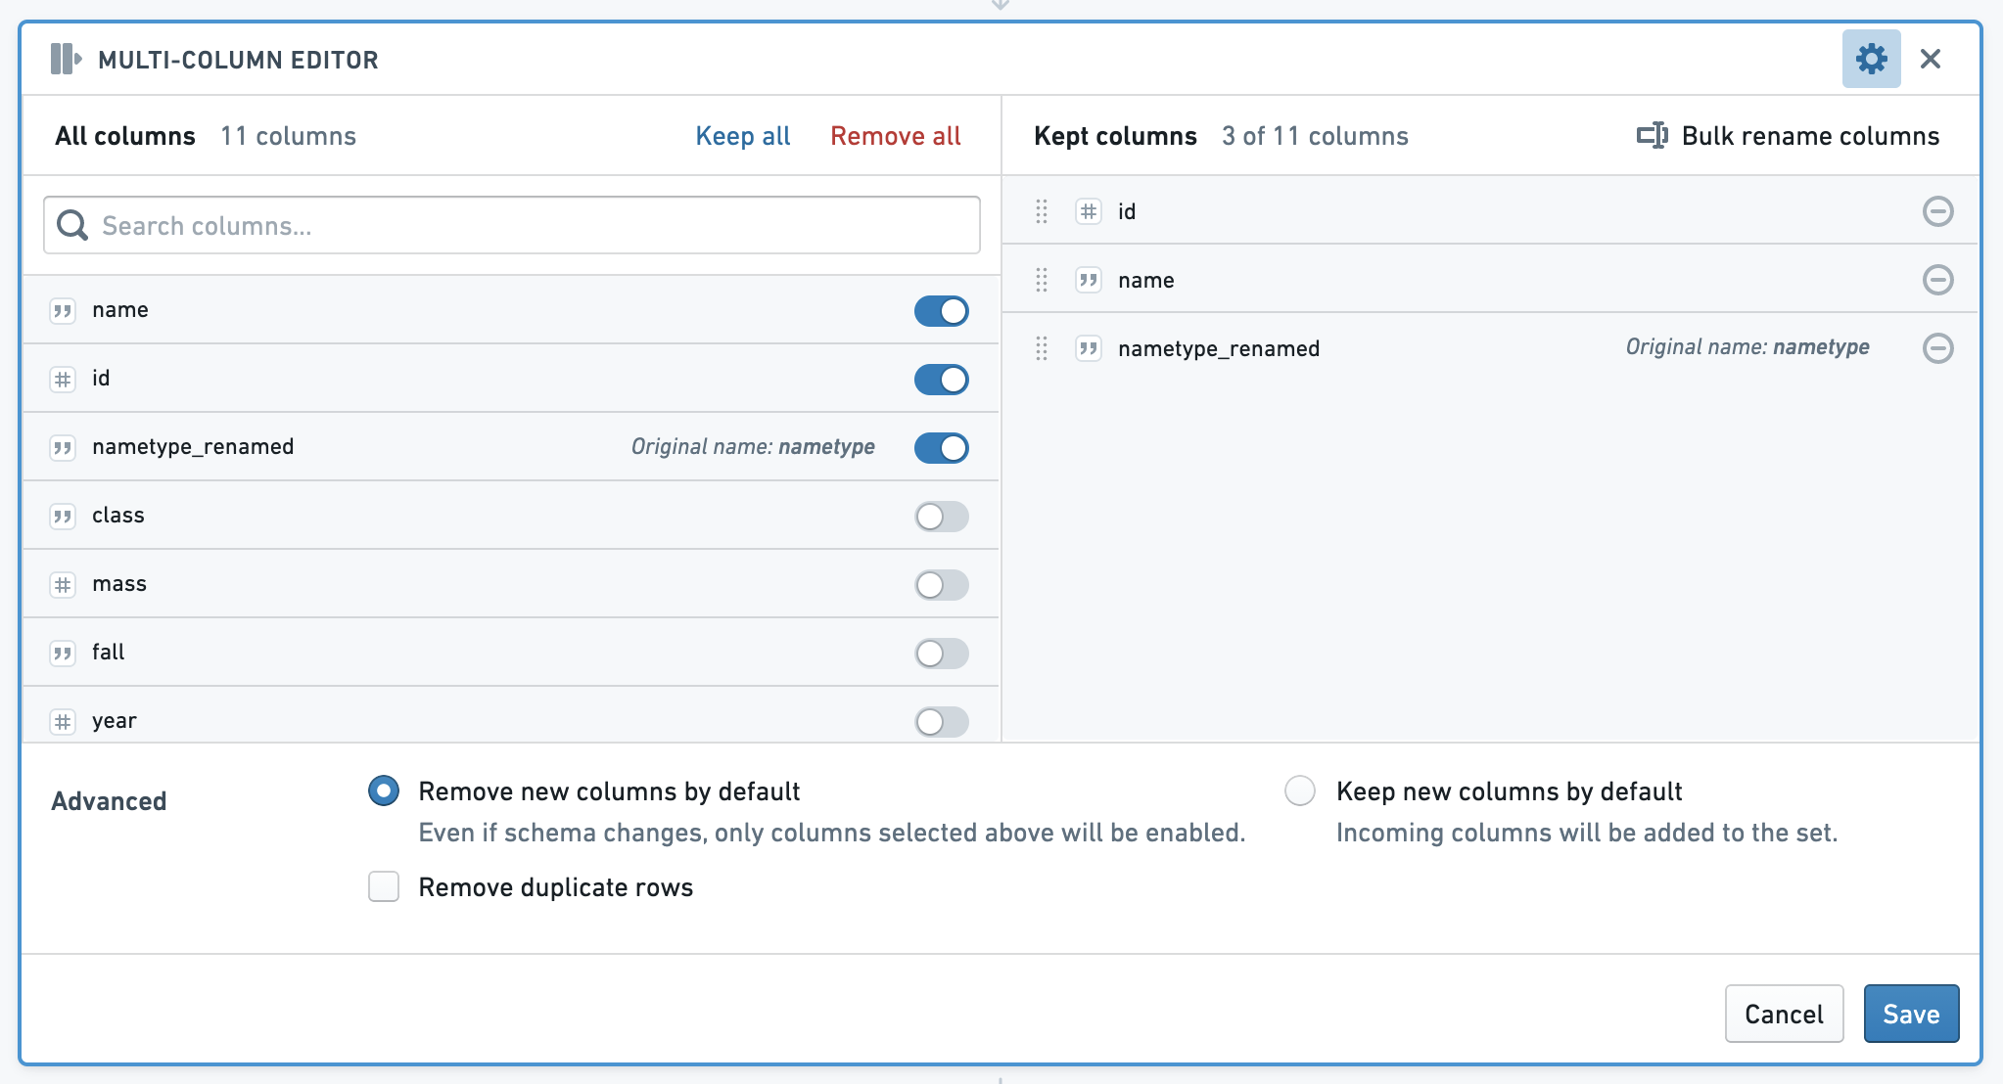This screenshot has height=1084, width=2003.
Task: Grab drag handle for id in Kept columns
Action: click(x=1042, y=211)
